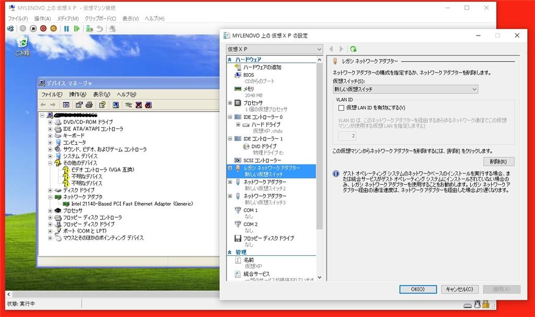Click the red Shut Down VM toolbar icon
Image resolution: width=535 pixels, height=317 pixels.
pos(43,29)
